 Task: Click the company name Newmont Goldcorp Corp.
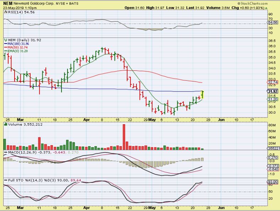(x=34, y=4)
